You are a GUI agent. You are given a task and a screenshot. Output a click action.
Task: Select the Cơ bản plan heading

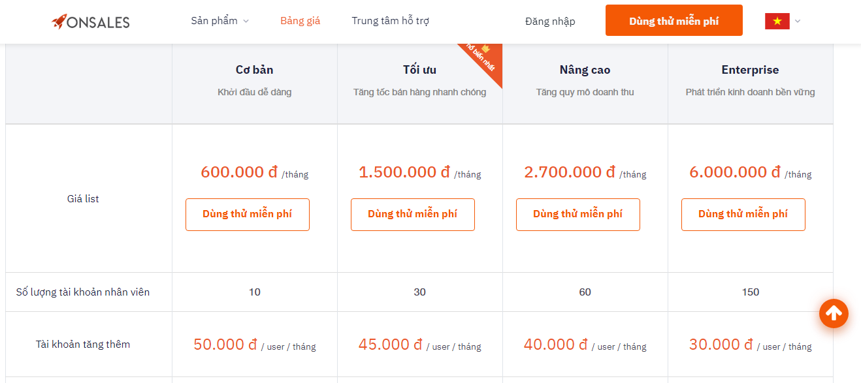tap(255, 70)
